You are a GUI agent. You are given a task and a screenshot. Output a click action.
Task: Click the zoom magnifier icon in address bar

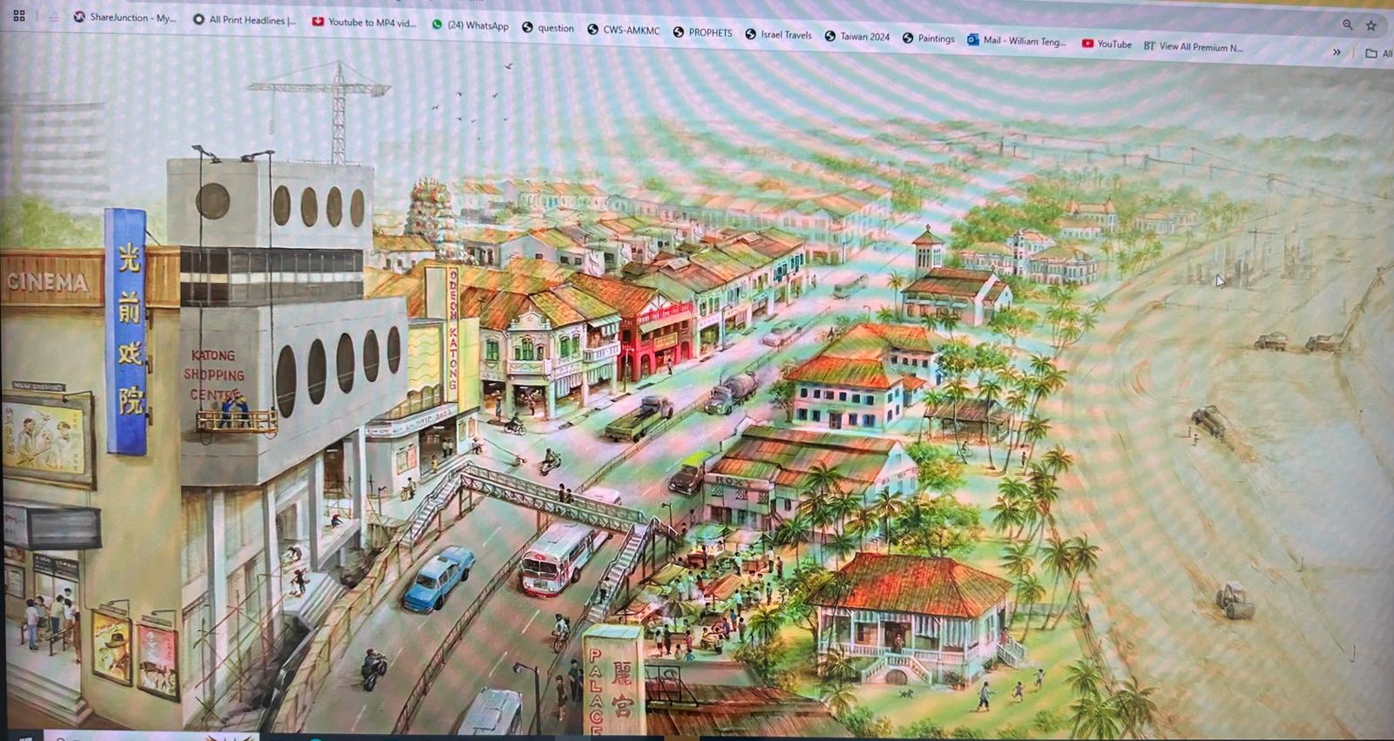point(1348,25)
